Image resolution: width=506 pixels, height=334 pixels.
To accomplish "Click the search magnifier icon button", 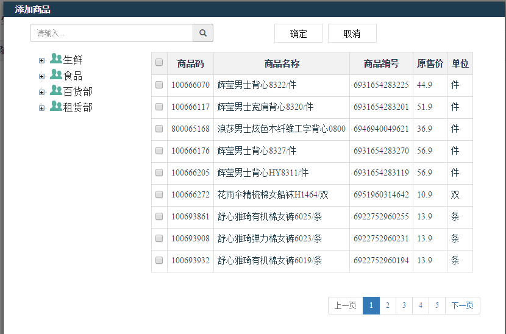I will tap(203, 33).
